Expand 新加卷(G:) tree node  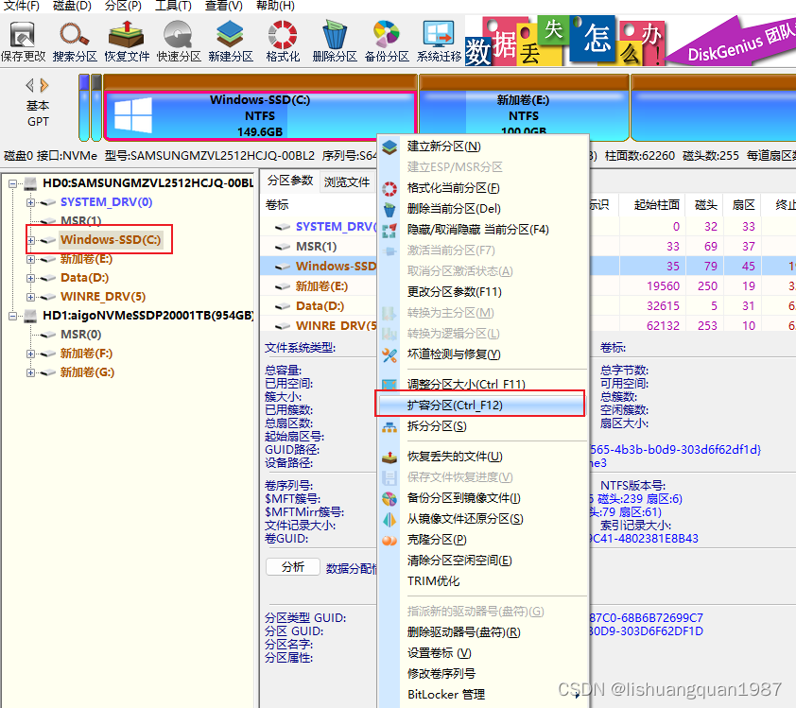pyautogui.click(x=30, y=372)
